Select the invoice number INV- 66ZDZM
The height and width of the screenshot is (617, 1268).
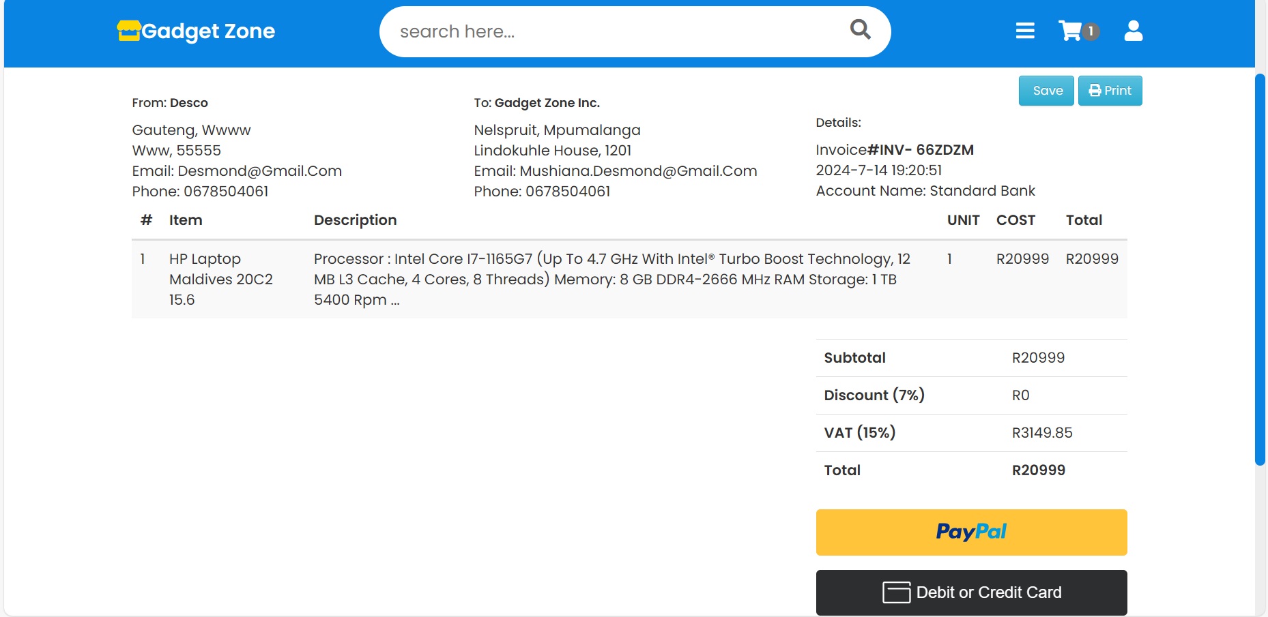pyautogui.click(x=921, y=150)
